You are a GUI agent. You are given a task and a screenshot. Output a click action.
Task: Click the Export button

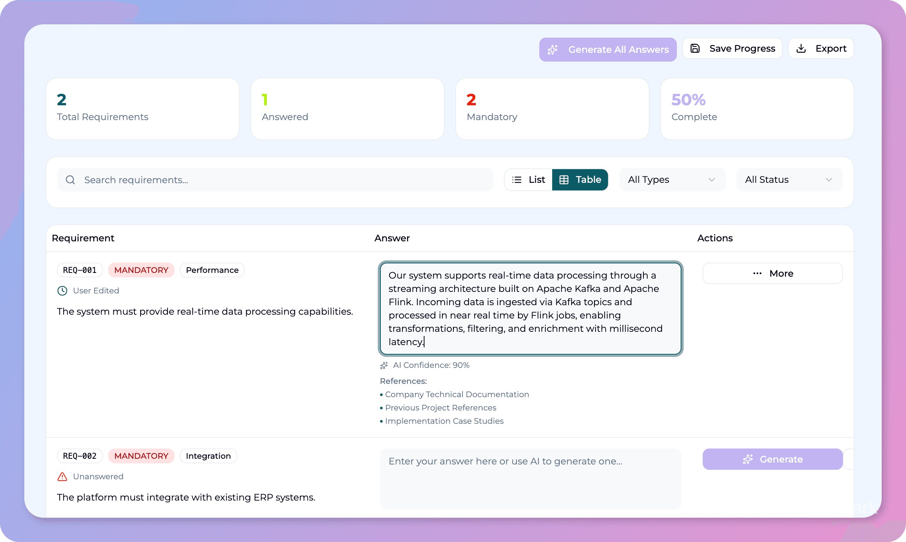click(821, 49)
